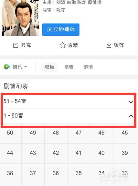Open the 腾讯 source dropdown arrow
This screenshot has height=186, width=138.
point(26,67)
